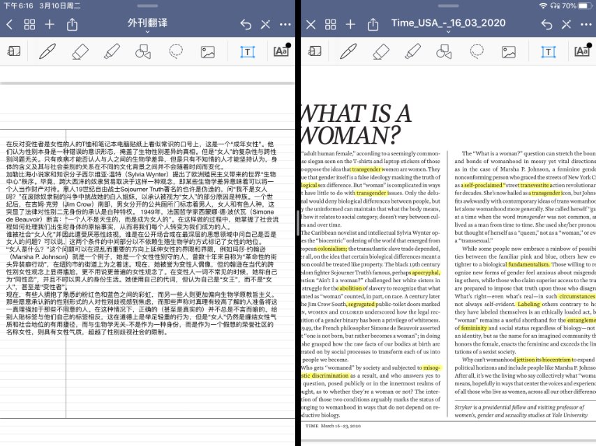Open the zoom window tool in 外刊翻译 notebook
The height and width of the screenshot is (446, 596).
[13, 52]
